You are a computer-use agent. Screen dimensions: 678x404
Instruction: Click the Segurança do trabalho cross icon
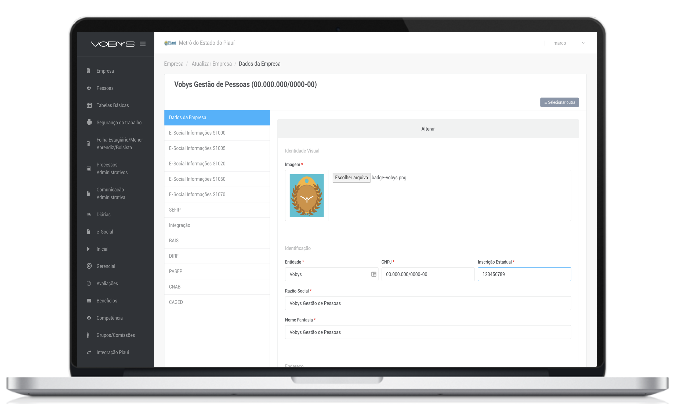click(89, 123)
